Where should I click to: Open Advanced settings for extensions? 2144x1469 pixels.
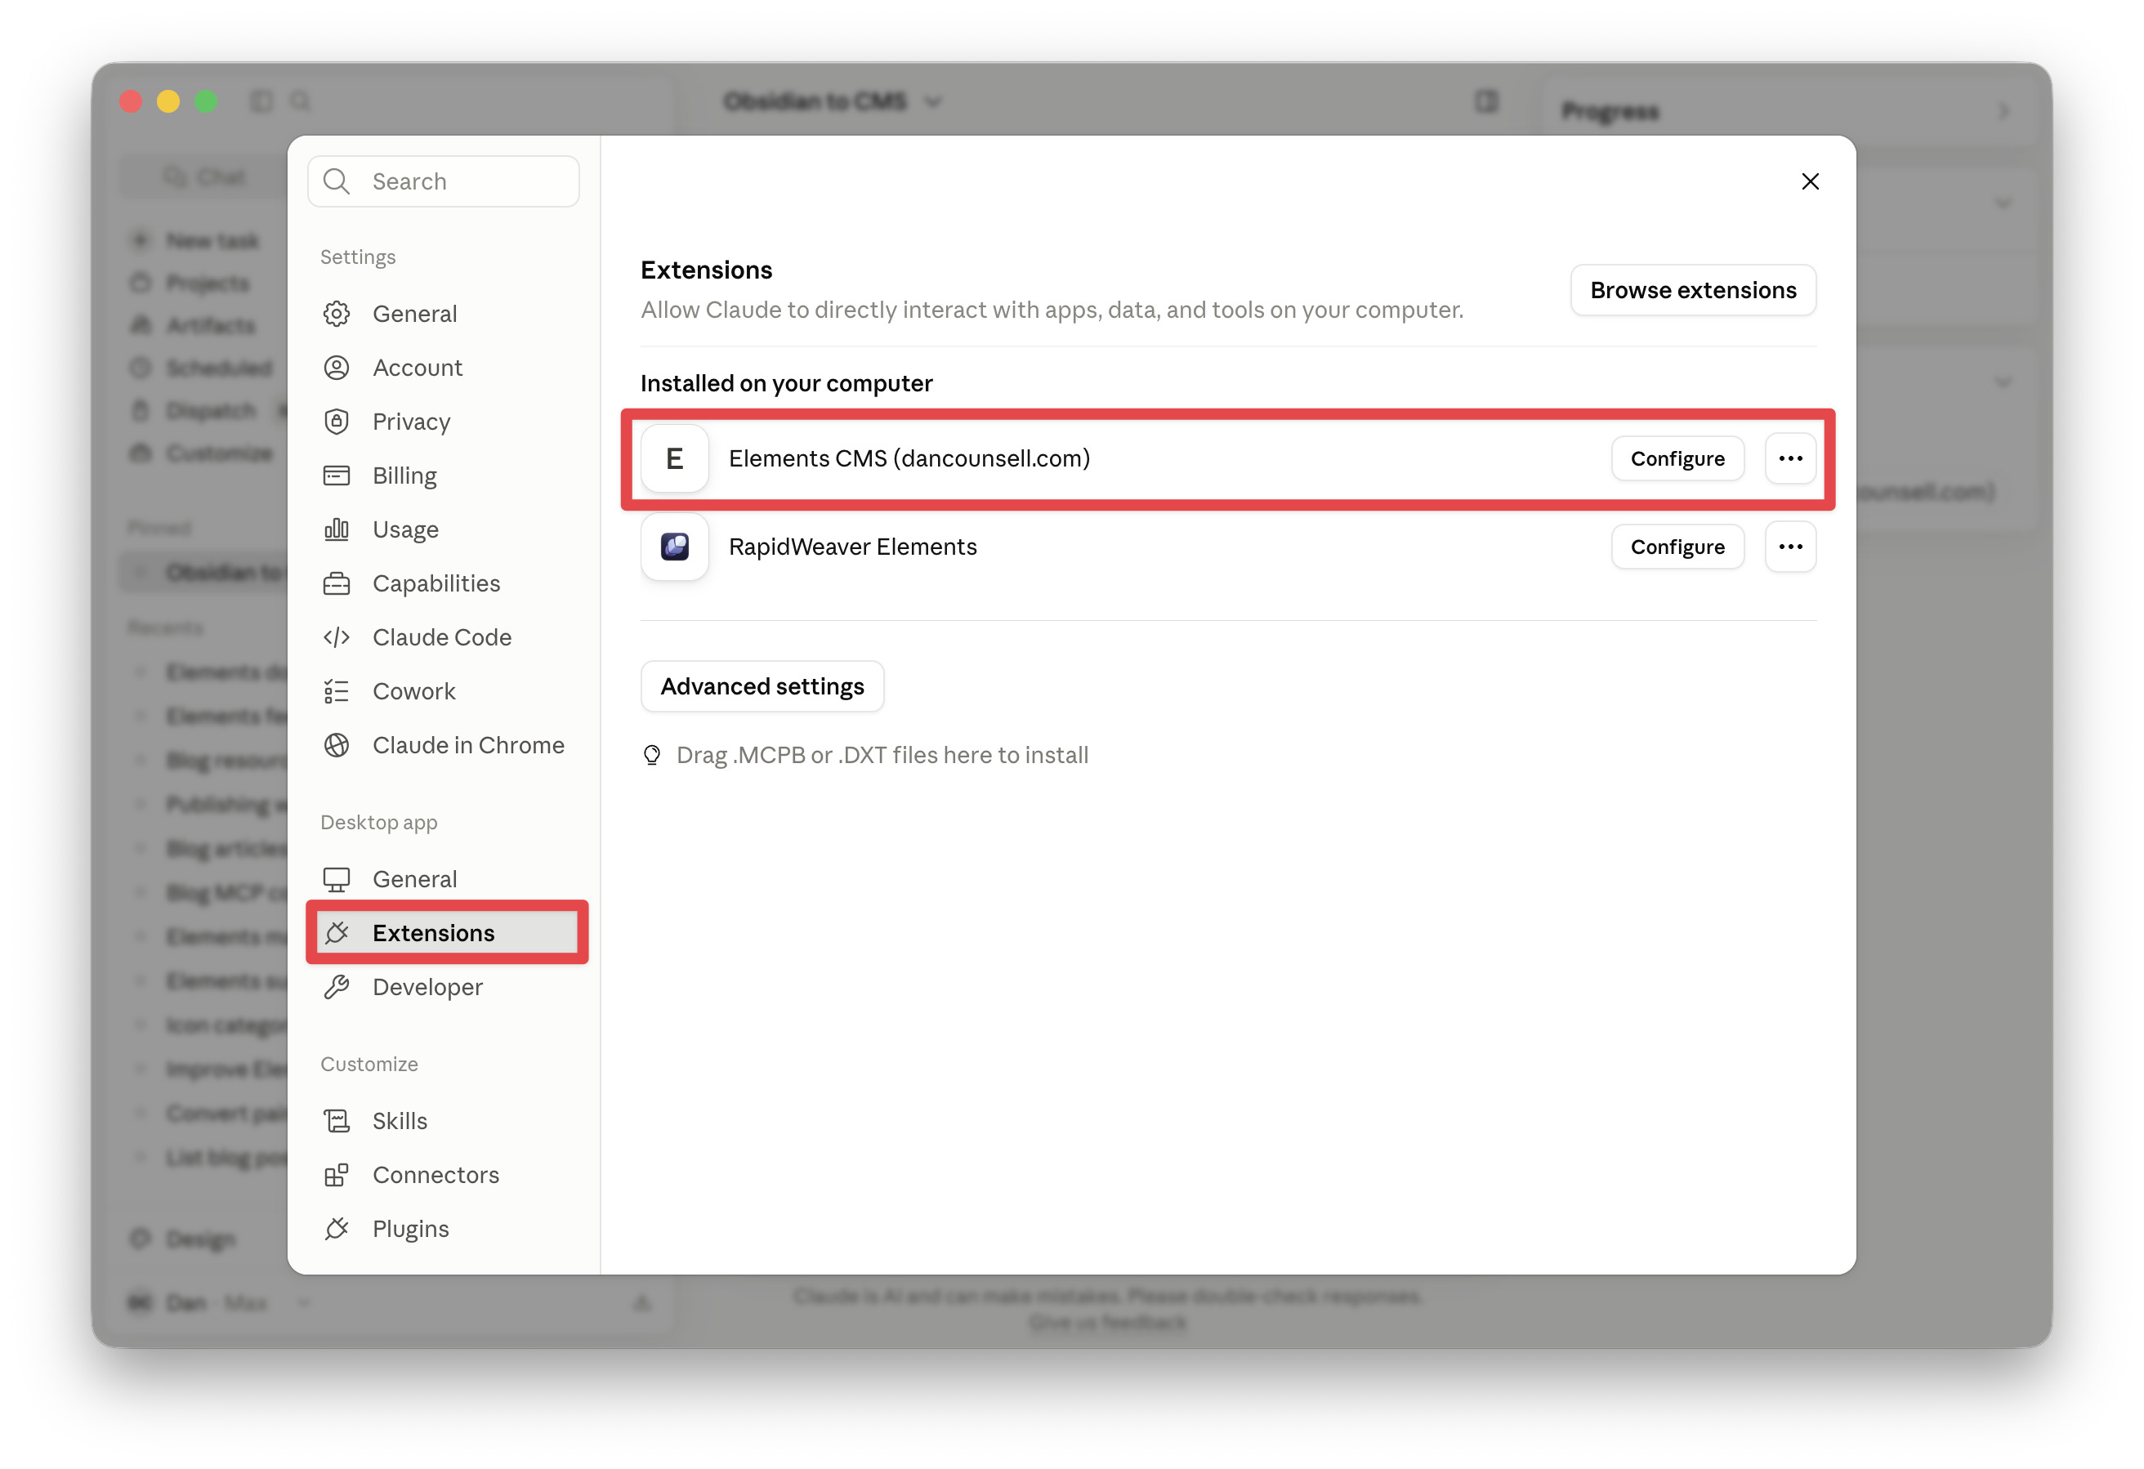tap(762, 686)
